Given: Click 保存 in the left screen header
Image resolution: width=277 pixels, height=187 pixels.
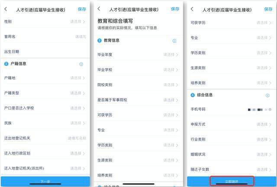Looking at the screenshot, I should coord(82,9).
